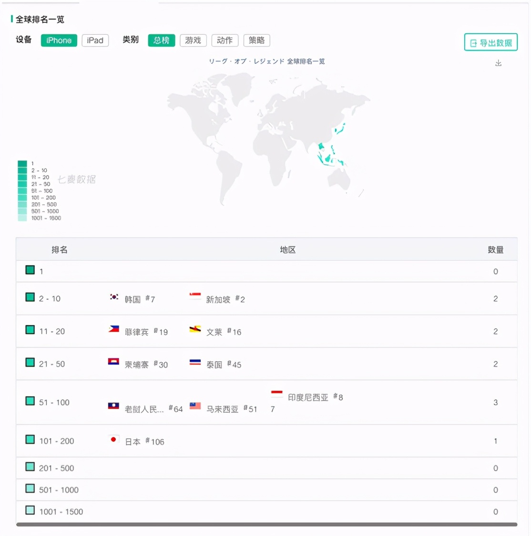Click the map download icon

(x=499, y=63)
